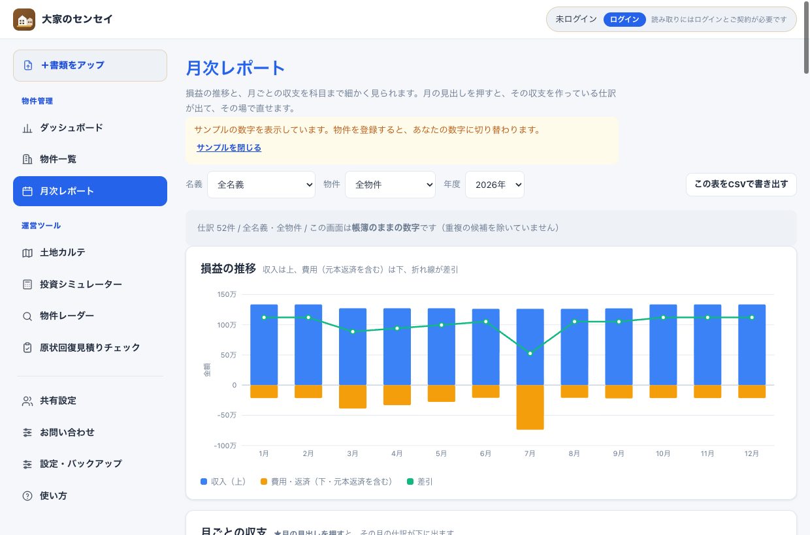Image resolution: width=810 pixels, height=535 pixels.
Task: Click the blue income bar for 1月
Action: tap(264, 344)
